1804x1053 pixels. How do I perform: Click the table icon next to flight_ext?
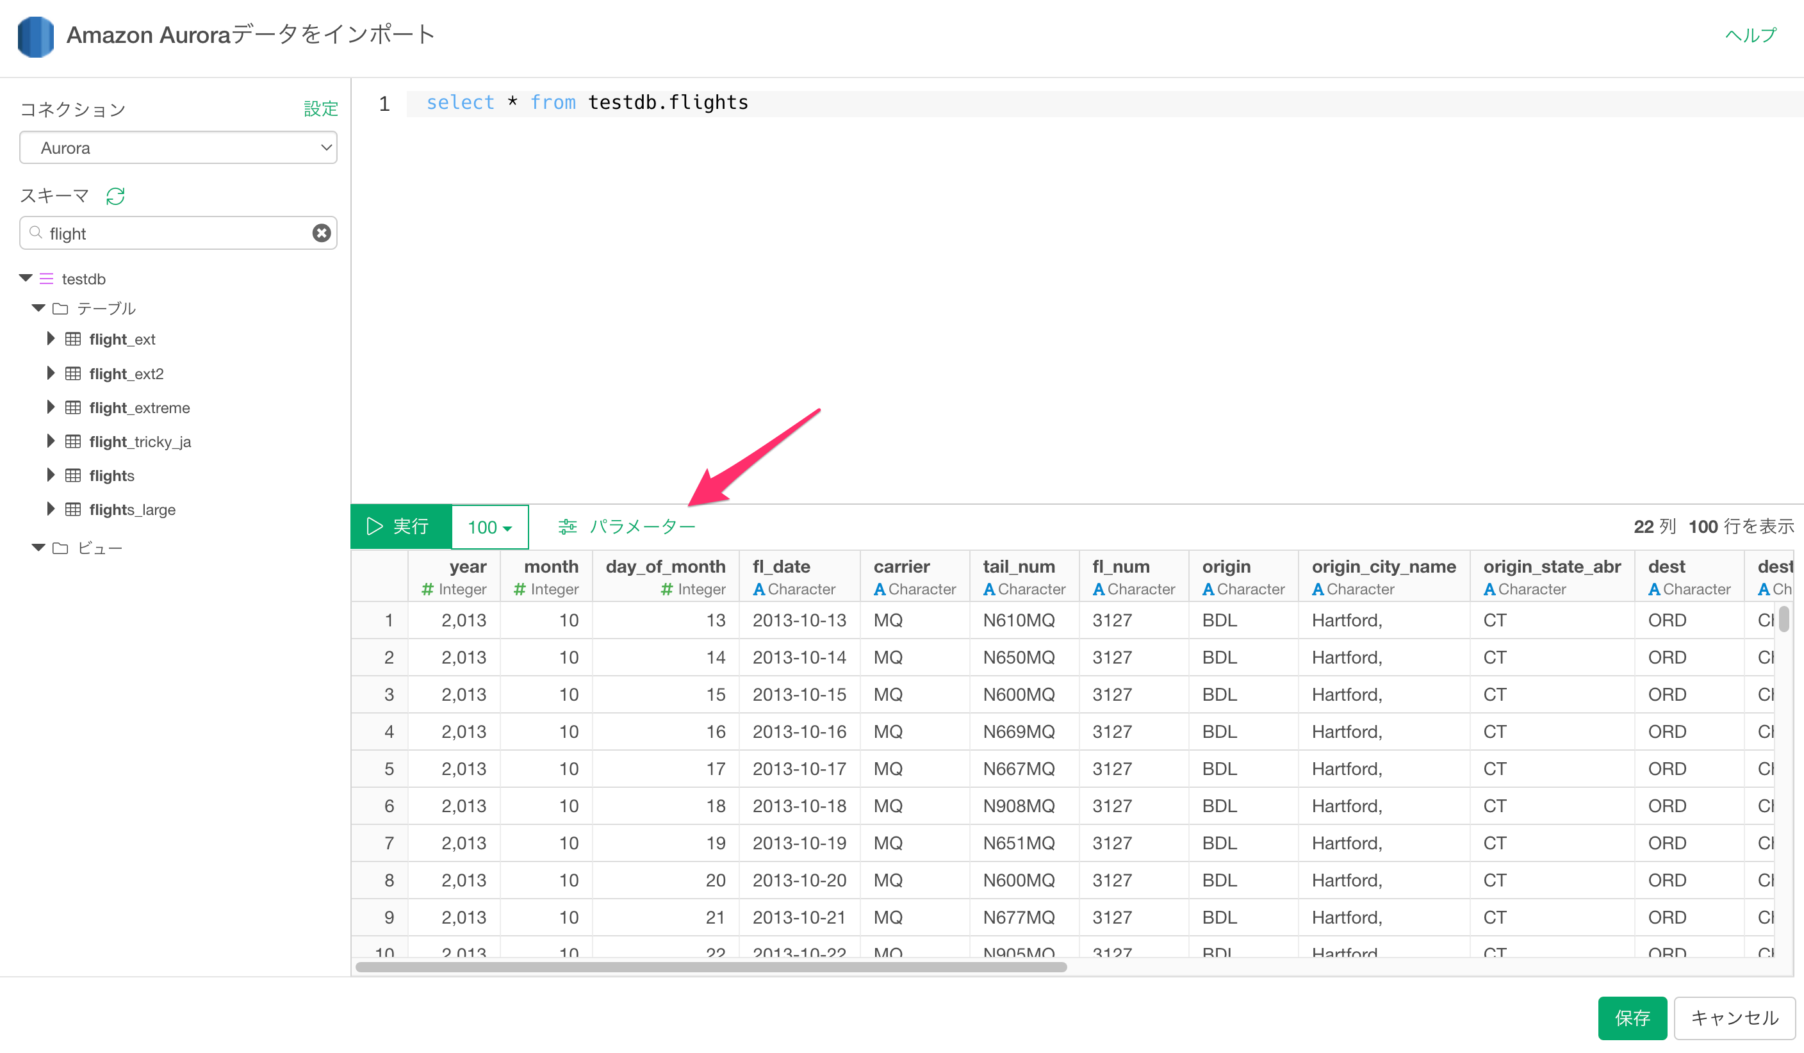73,339
